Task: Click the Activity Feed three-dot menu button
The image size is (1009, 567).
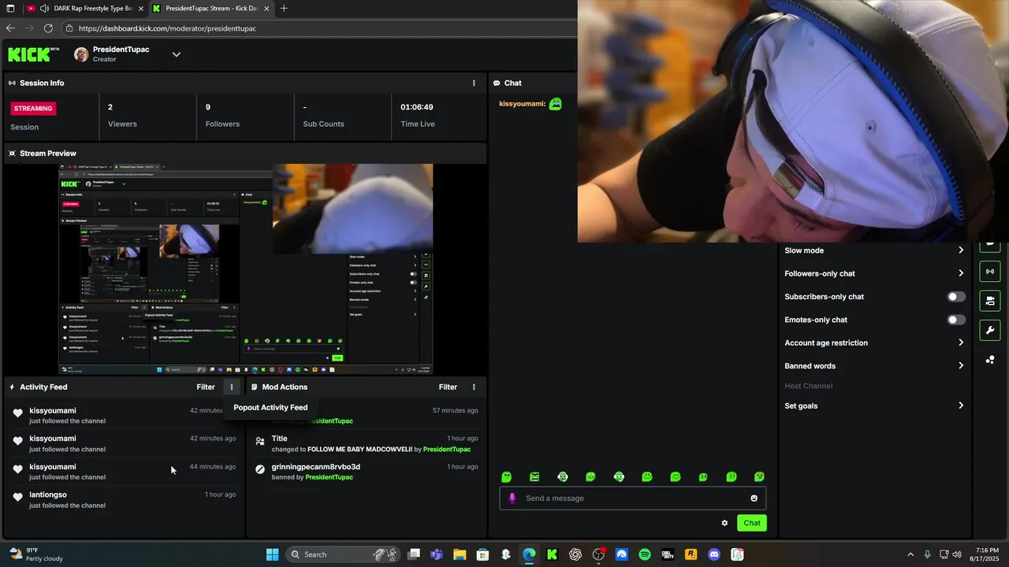Action: pos(232,387)
